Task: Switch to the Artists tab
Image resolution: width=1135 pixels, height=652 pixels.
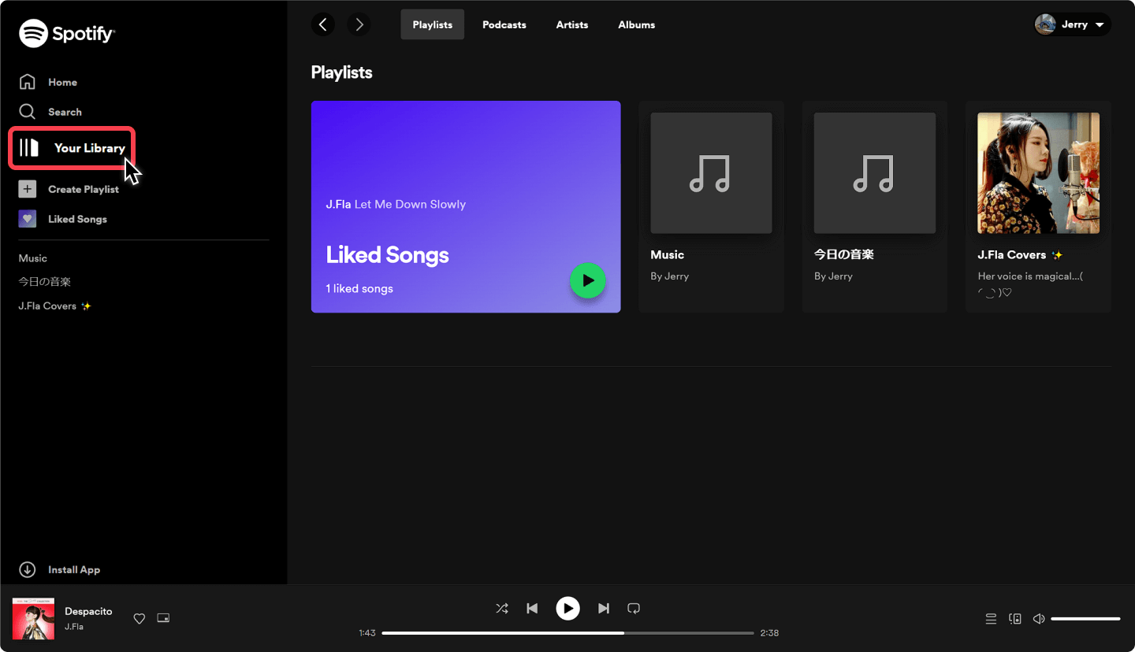Action: (x=572, y=24)
